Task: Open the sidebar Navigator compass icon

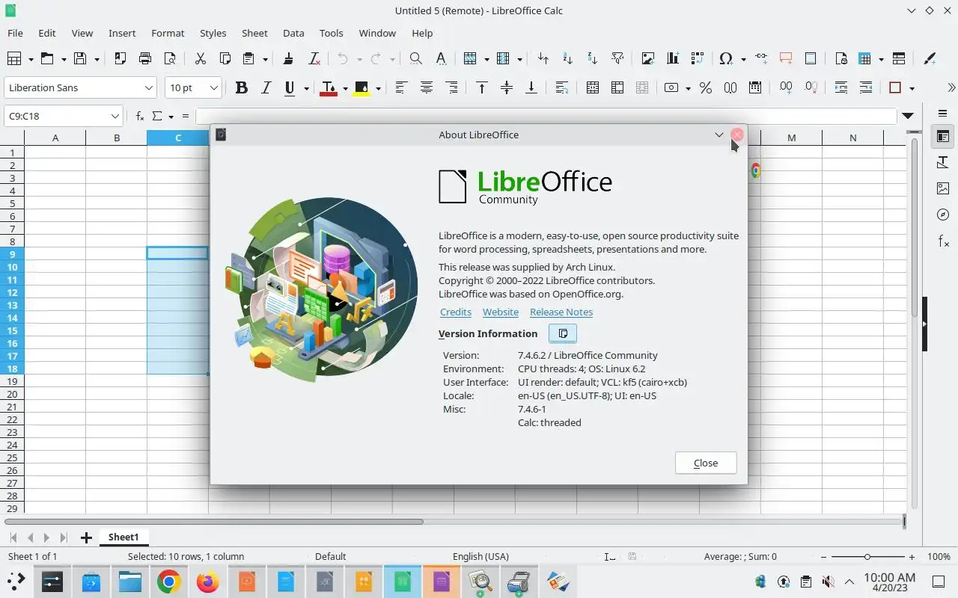Action: (x=943, y=215)
